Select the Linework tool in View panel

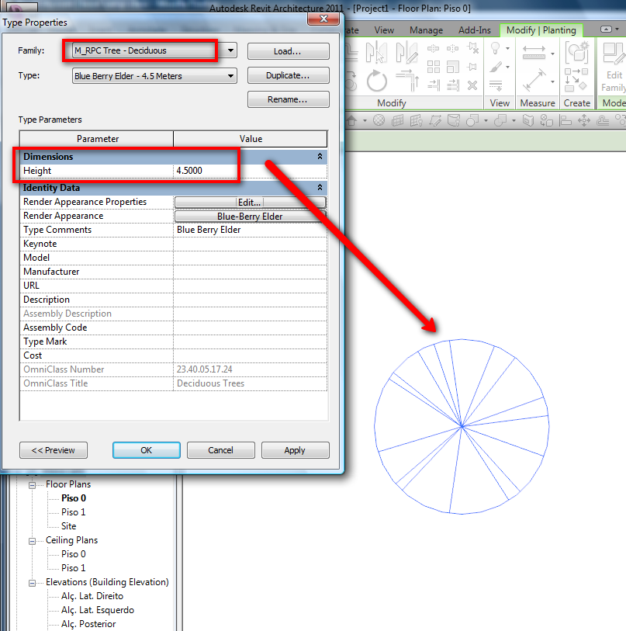point(496,85)
